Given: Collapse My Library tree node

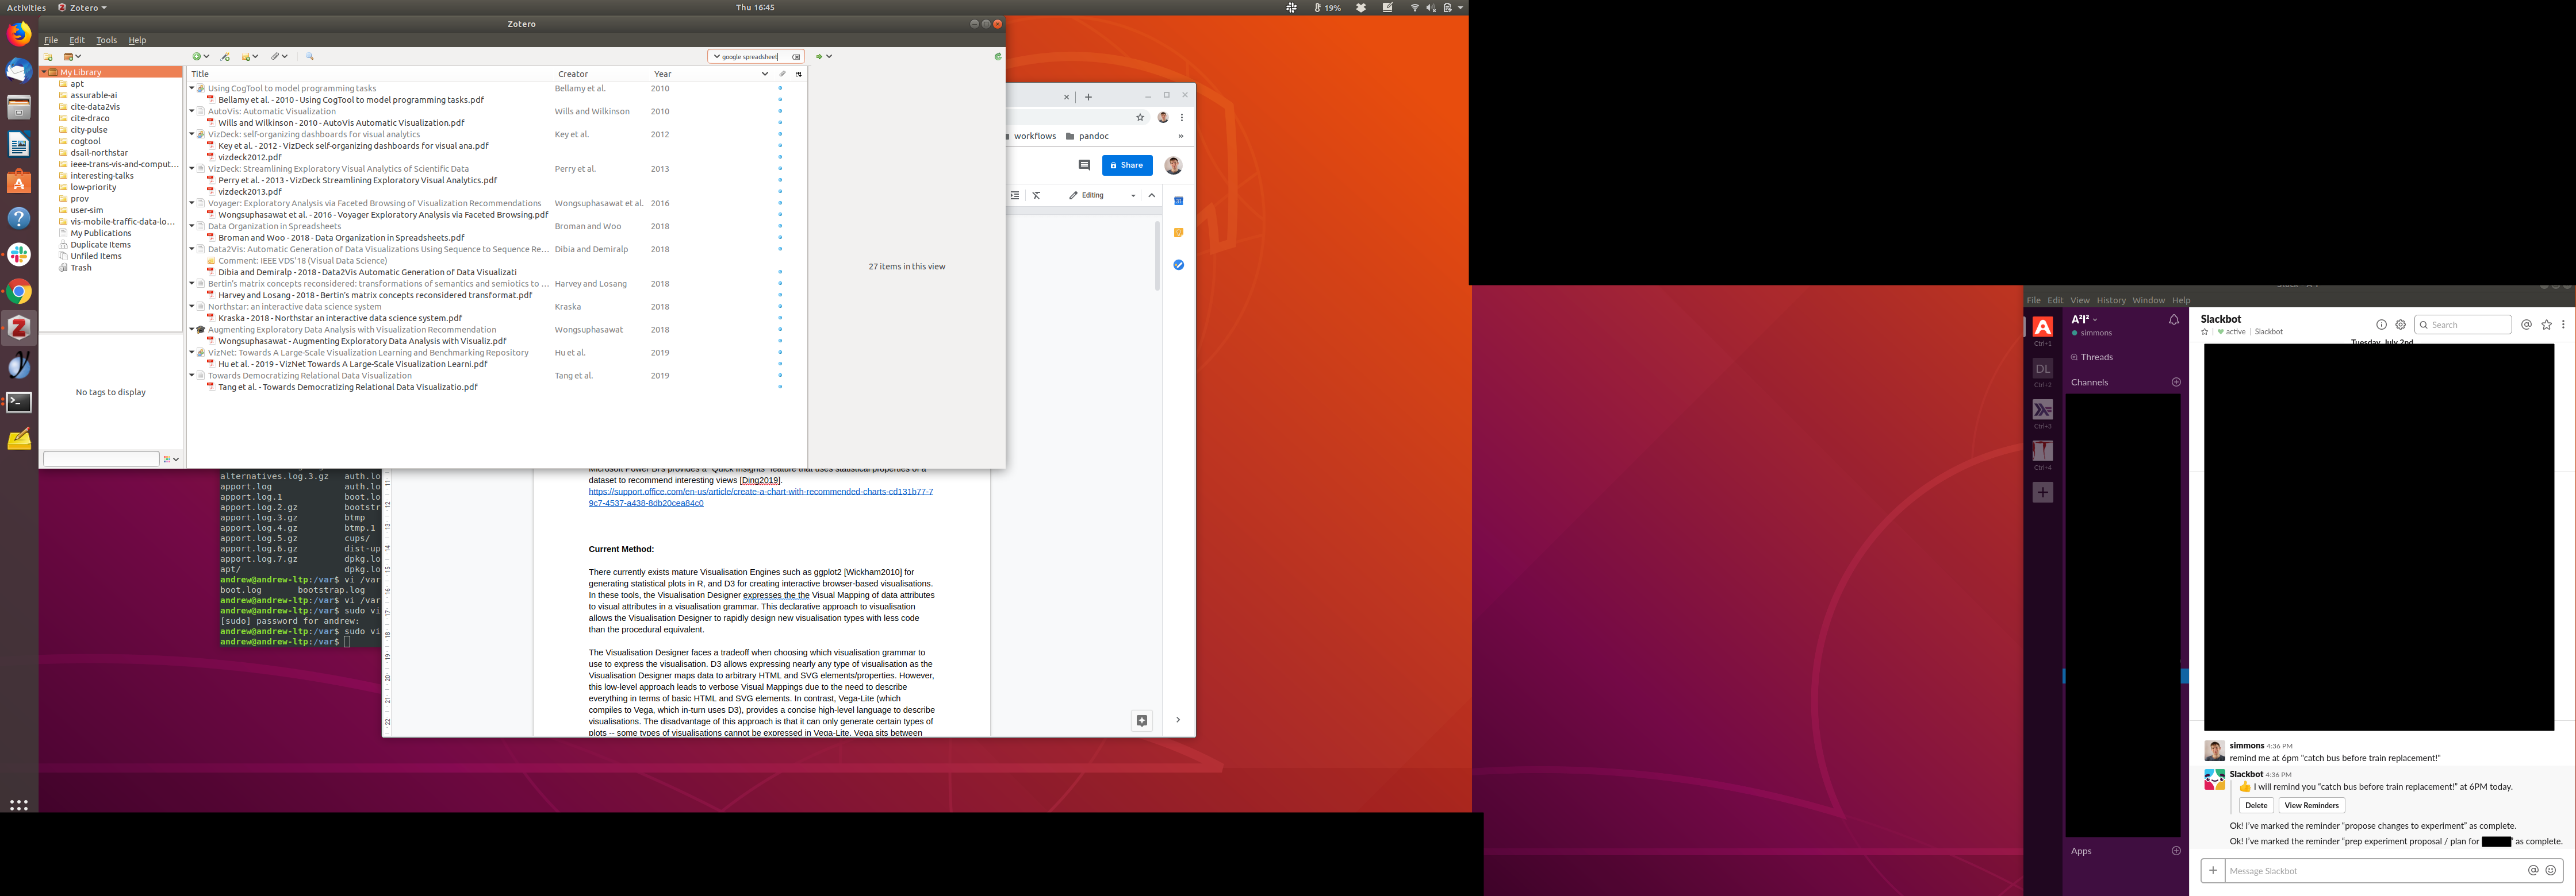Looking at the screenshot, I should click(x=45, y=72).
